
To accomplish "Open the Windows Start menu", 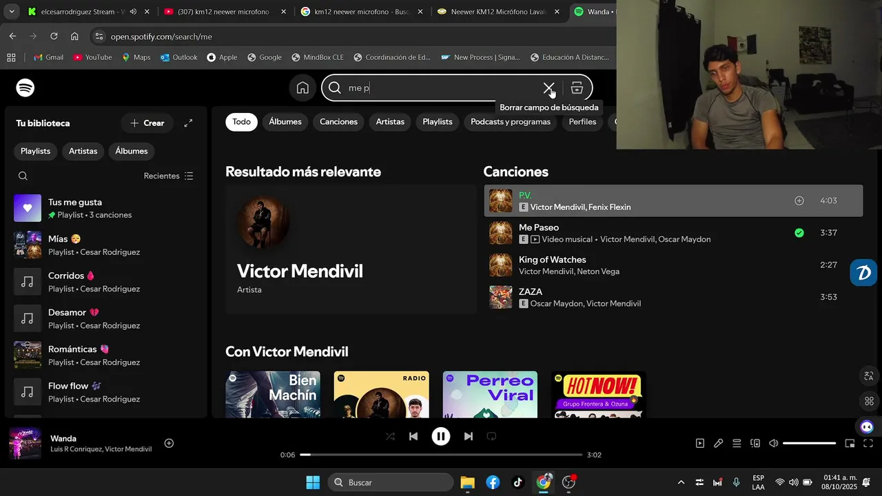I will click(x=313, y=482).
